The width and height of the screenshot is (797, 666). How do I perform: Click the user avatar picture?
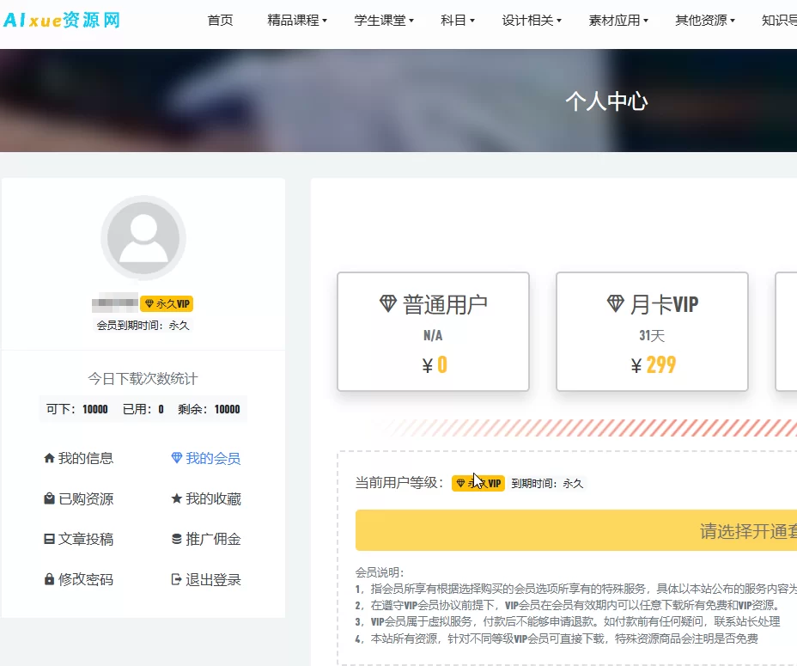click(143, 237)
